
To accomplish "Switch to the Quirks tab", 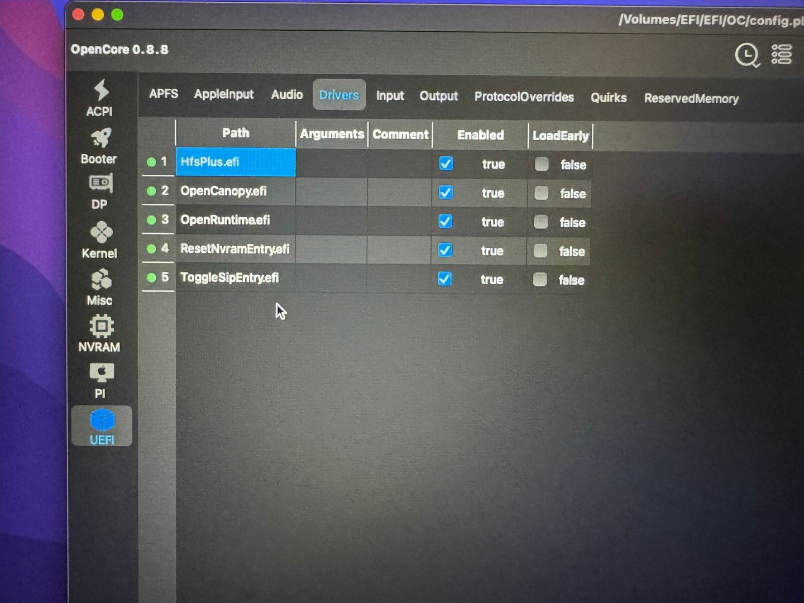I will [x=609, y=98].
